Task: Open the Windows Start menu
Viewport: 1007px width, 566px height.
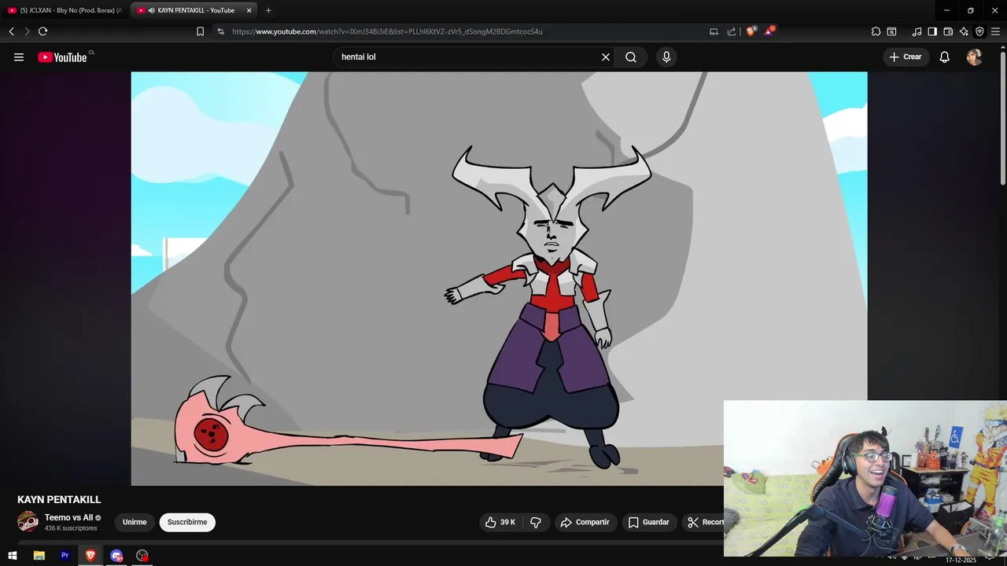Action: click(x=12, y=556)
